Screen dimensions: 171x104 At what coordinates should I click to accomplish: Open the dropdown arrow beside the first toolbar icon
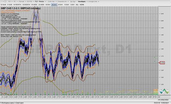[x=3, y=2]
